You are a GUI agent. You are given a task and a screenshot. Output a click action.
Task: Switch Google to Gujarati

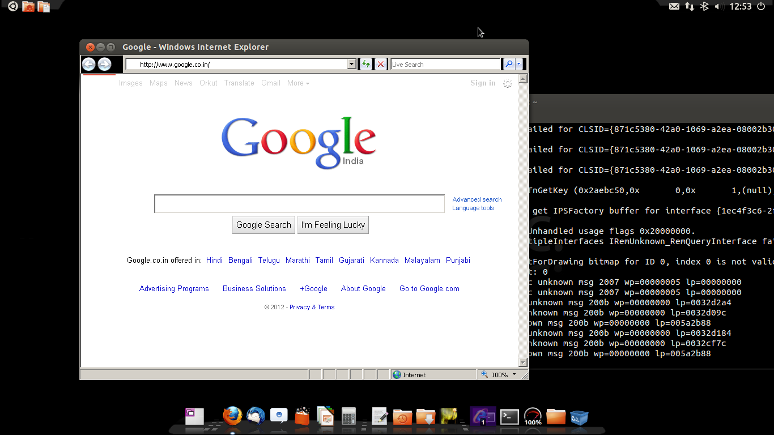[351, 261]
